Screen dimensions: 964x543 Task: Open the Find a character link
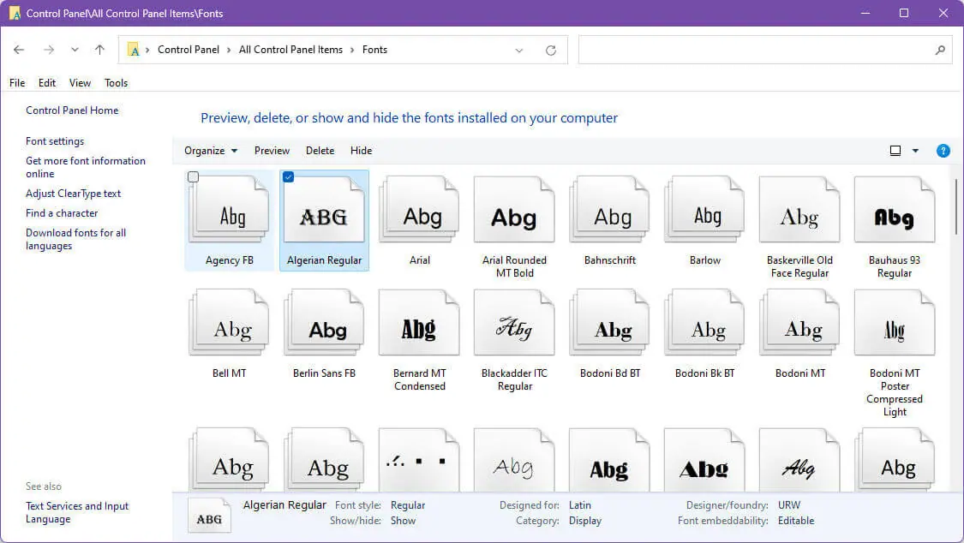62,213
